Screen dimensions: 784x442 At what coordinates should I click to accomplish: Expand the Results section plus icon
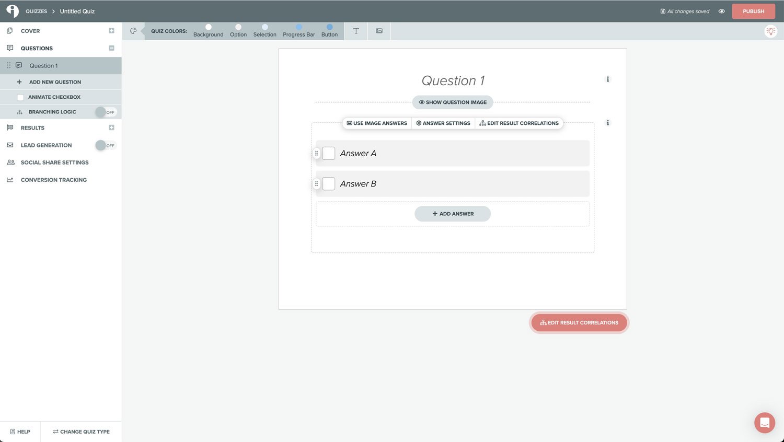(x=111, y=127)
